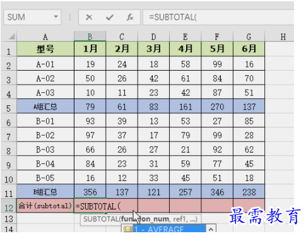Click value 19 in A-01 row
Screen dimensions: 306x236
(90, 64)
